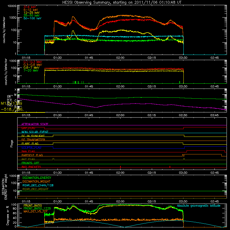Click the yellow FRONT_RATIO legend label

(33, 206)
